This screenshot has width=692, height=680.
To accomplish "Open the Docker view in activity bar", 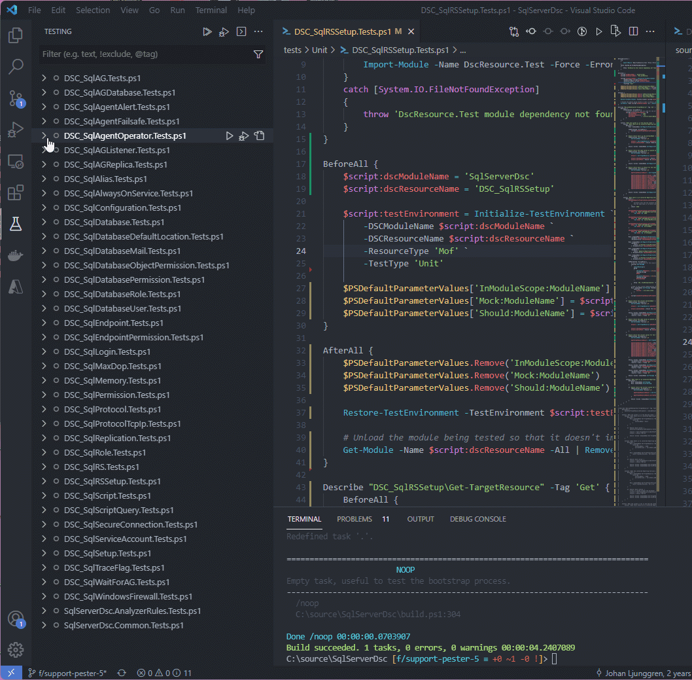I will coord(16,255).
